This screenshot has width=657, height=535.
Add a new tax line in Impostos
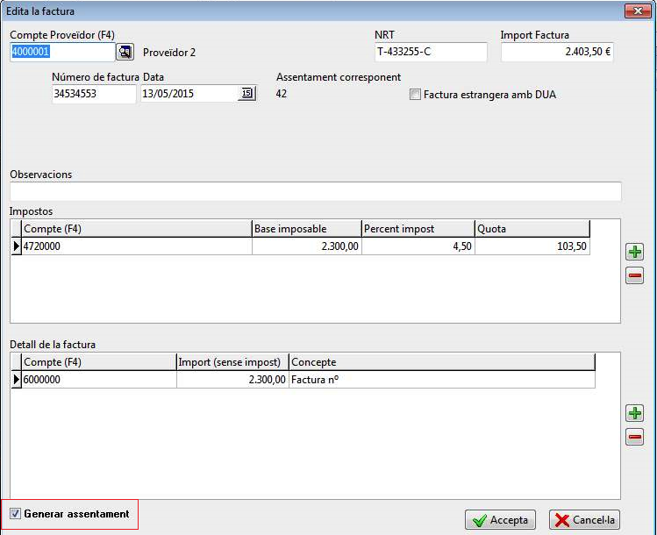[635, 253]
